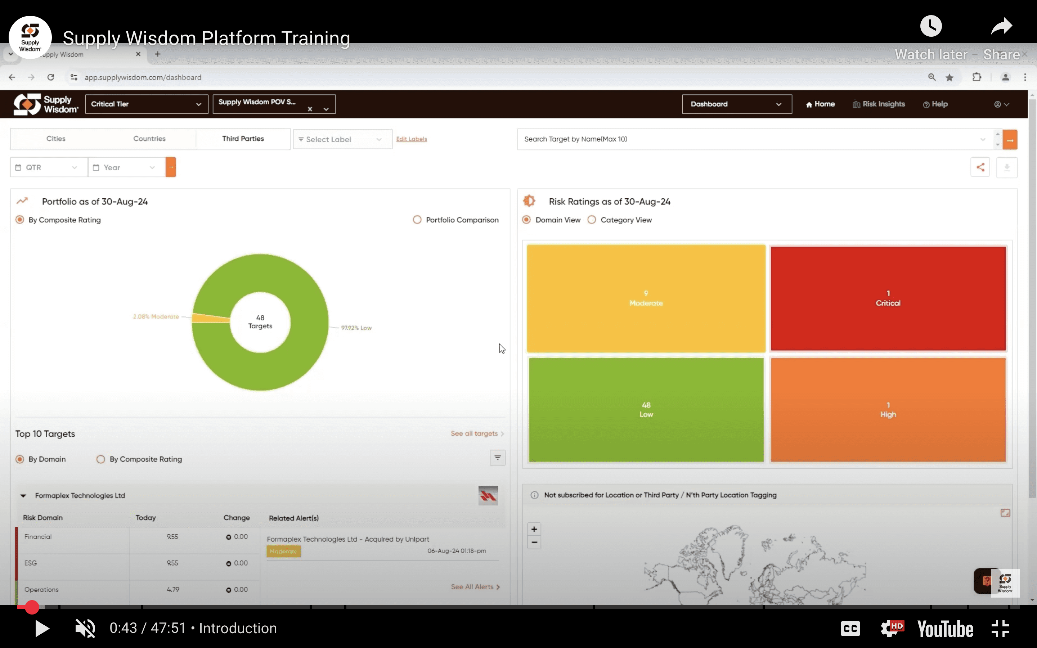
Task: Open Supply Wisdom POV portfolio dropdown
Action: pyautogui.click(x=274, y=104)
